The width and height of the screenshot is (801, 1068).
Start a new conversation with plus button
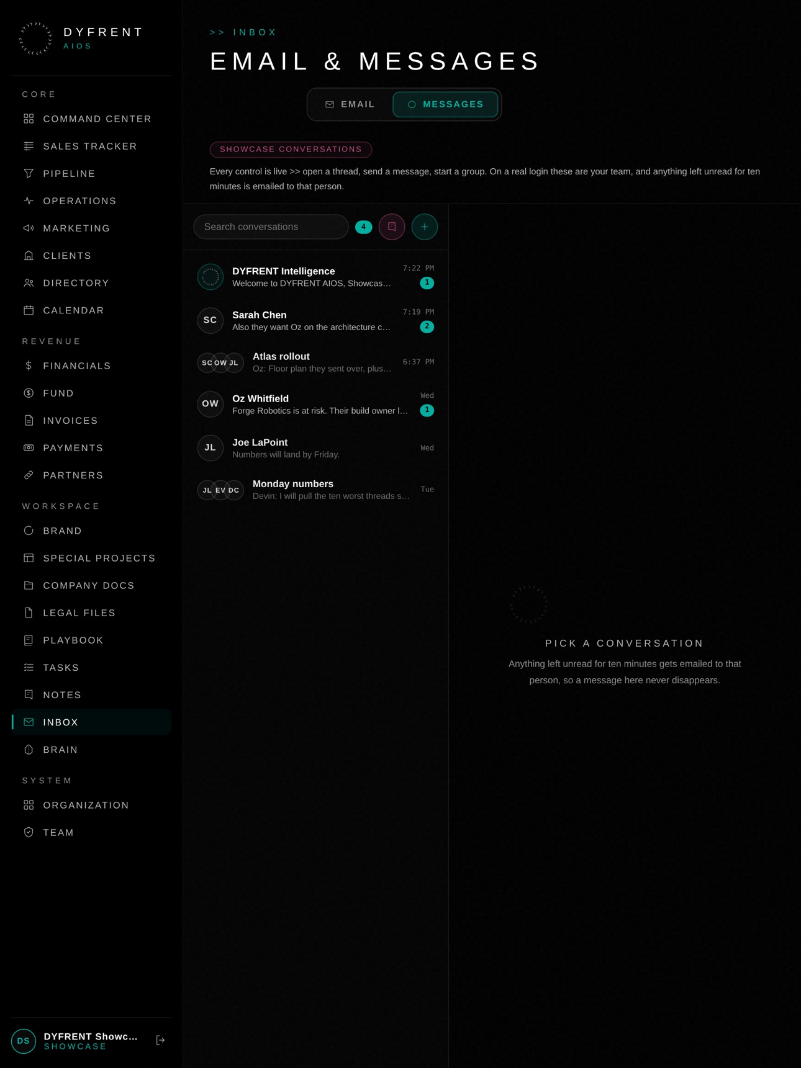[x=425, y=227]
